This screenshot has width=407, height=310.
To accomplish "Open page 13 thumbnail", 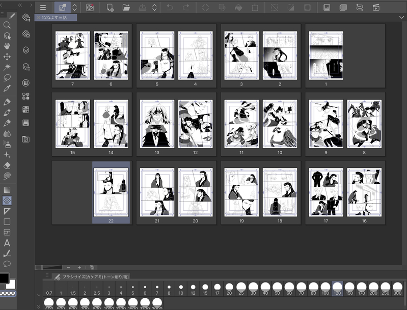I will coord(157,124).
